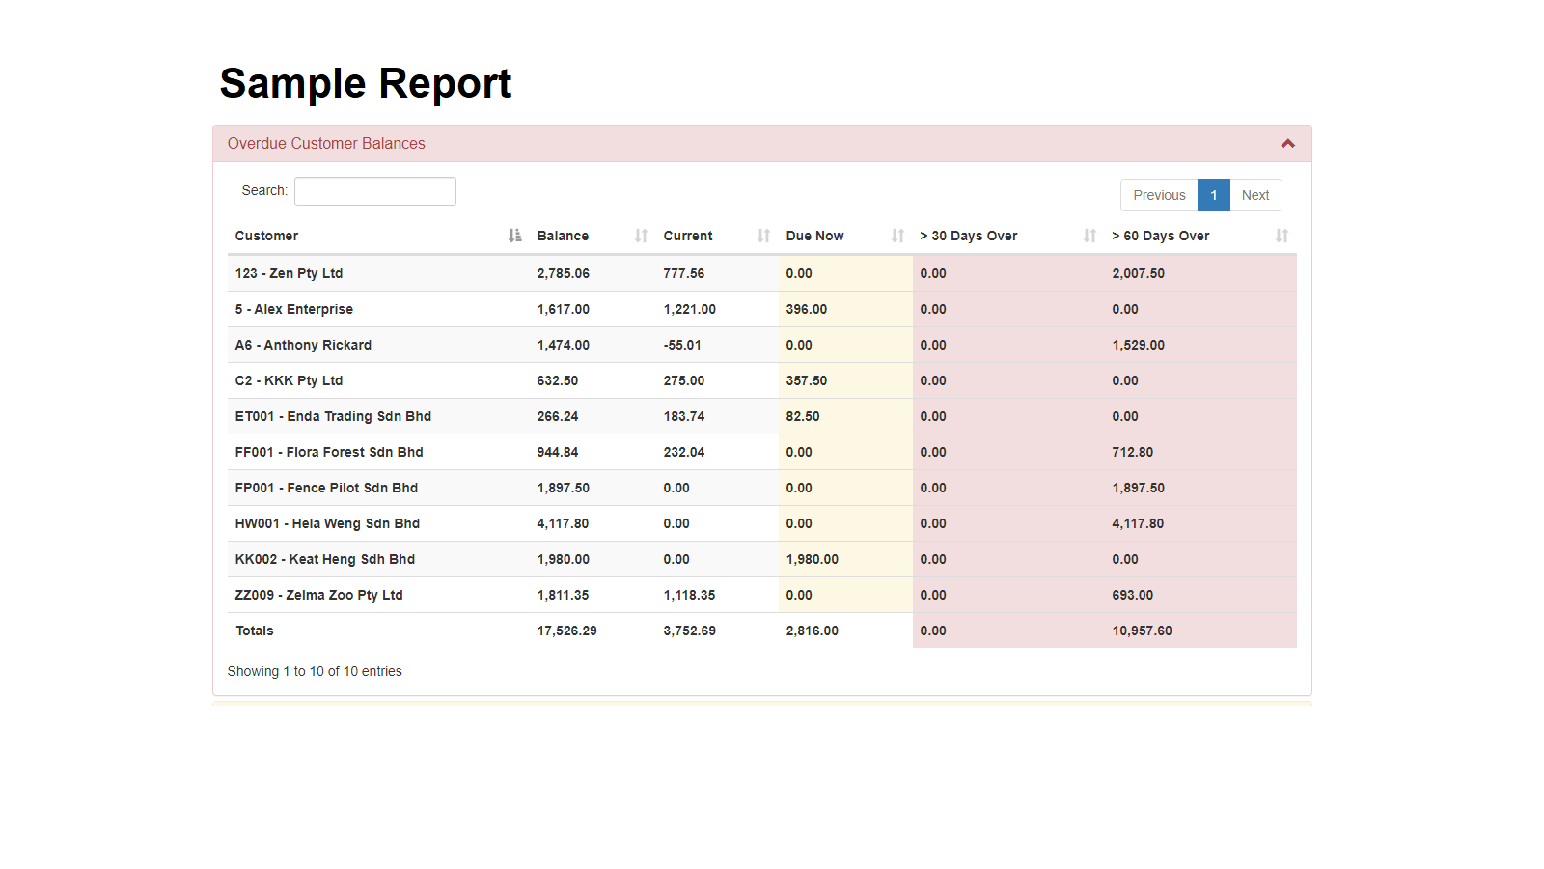Click the Due Now sort icon
This screenshot has height=869, width=1544.
coord(897,236)
